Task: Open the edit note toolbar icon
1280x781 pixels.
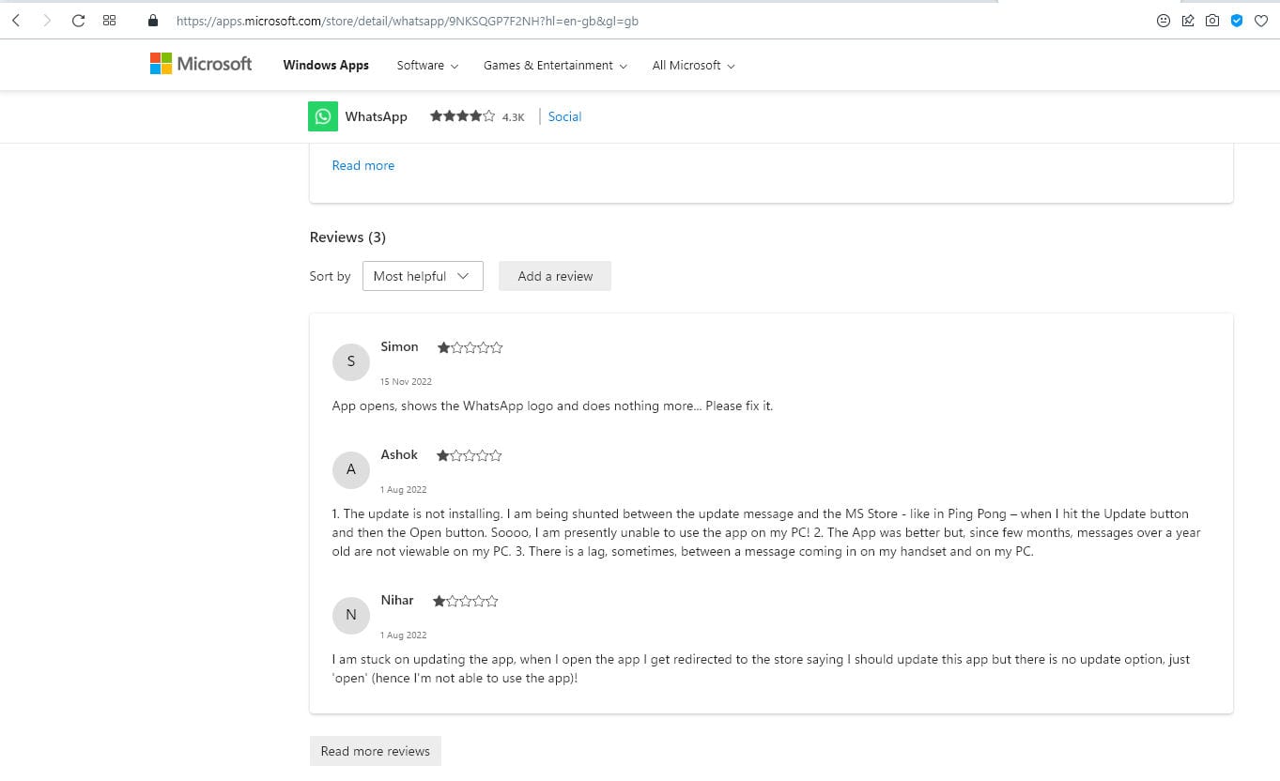Action: pos(1188,21)
